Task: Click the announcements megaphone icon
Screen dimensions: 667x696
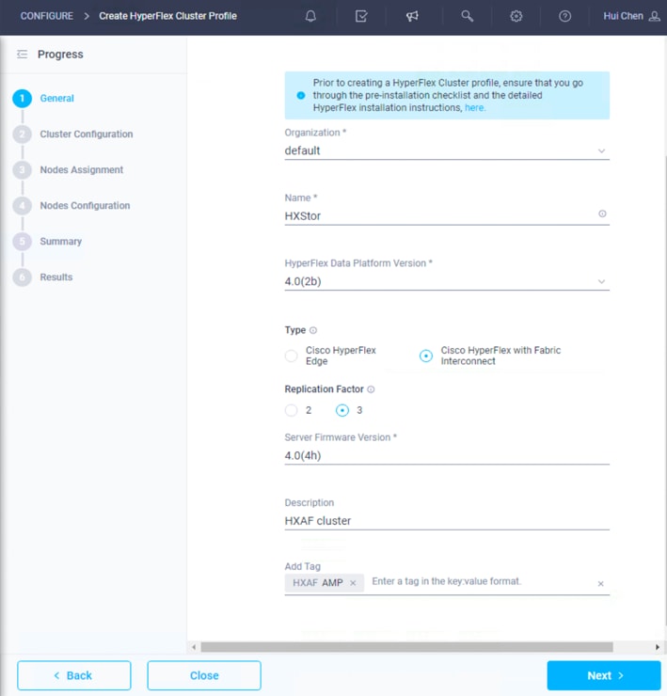Action: coord(412,16)
